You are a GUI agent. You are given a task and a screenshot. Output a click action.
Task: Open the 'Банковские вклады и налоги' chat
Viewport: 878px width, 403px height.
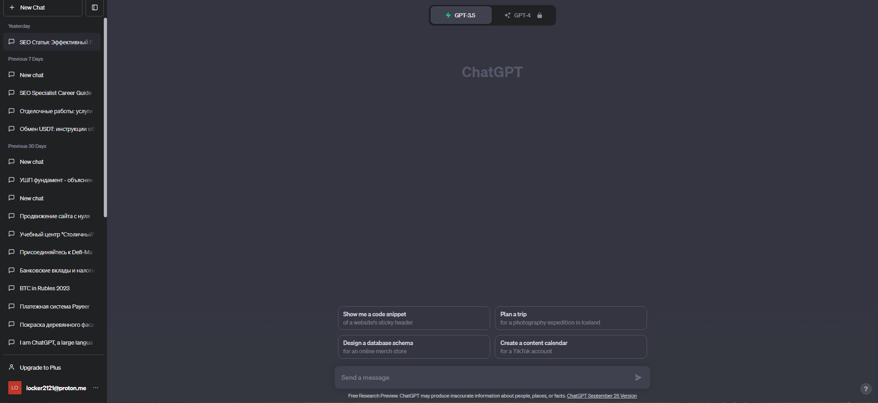(x=52, y=270)
